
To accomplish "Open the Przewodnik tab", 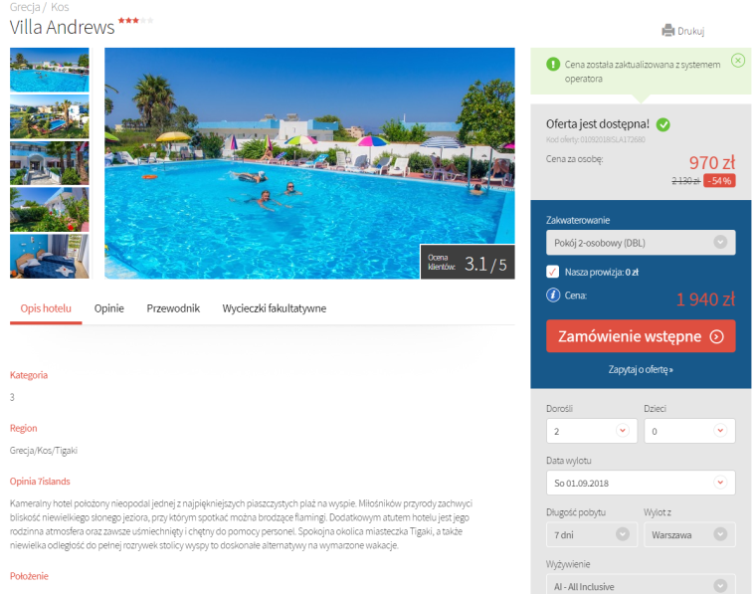I will point(173,308).
